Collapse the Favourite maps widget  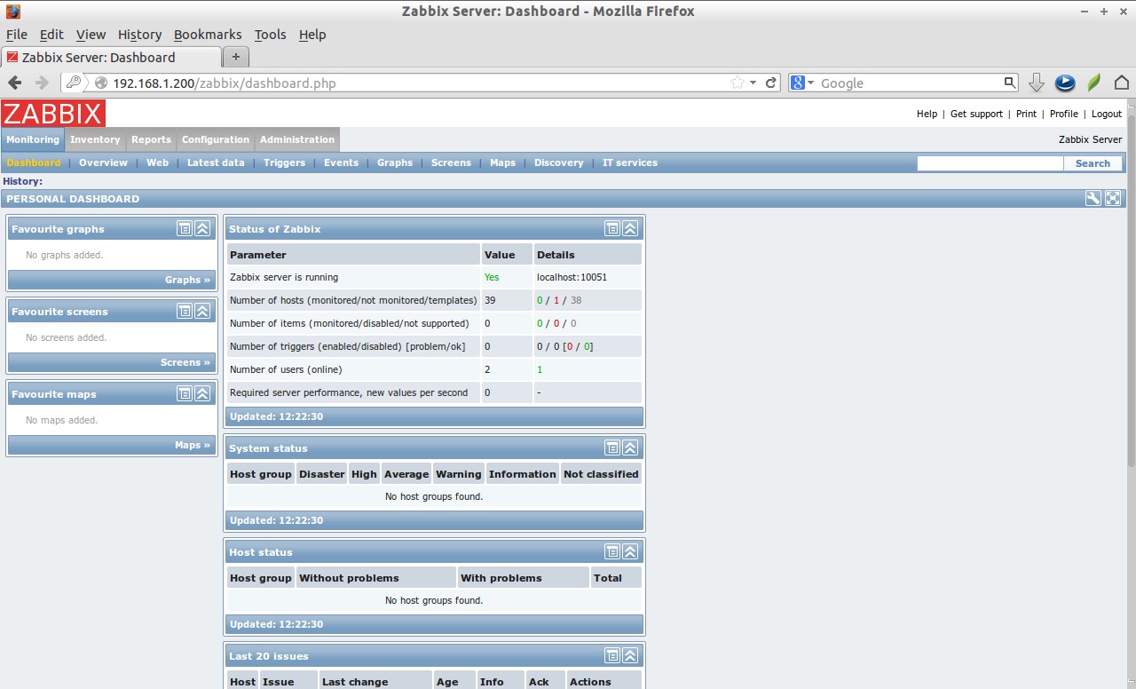(202, 393)
